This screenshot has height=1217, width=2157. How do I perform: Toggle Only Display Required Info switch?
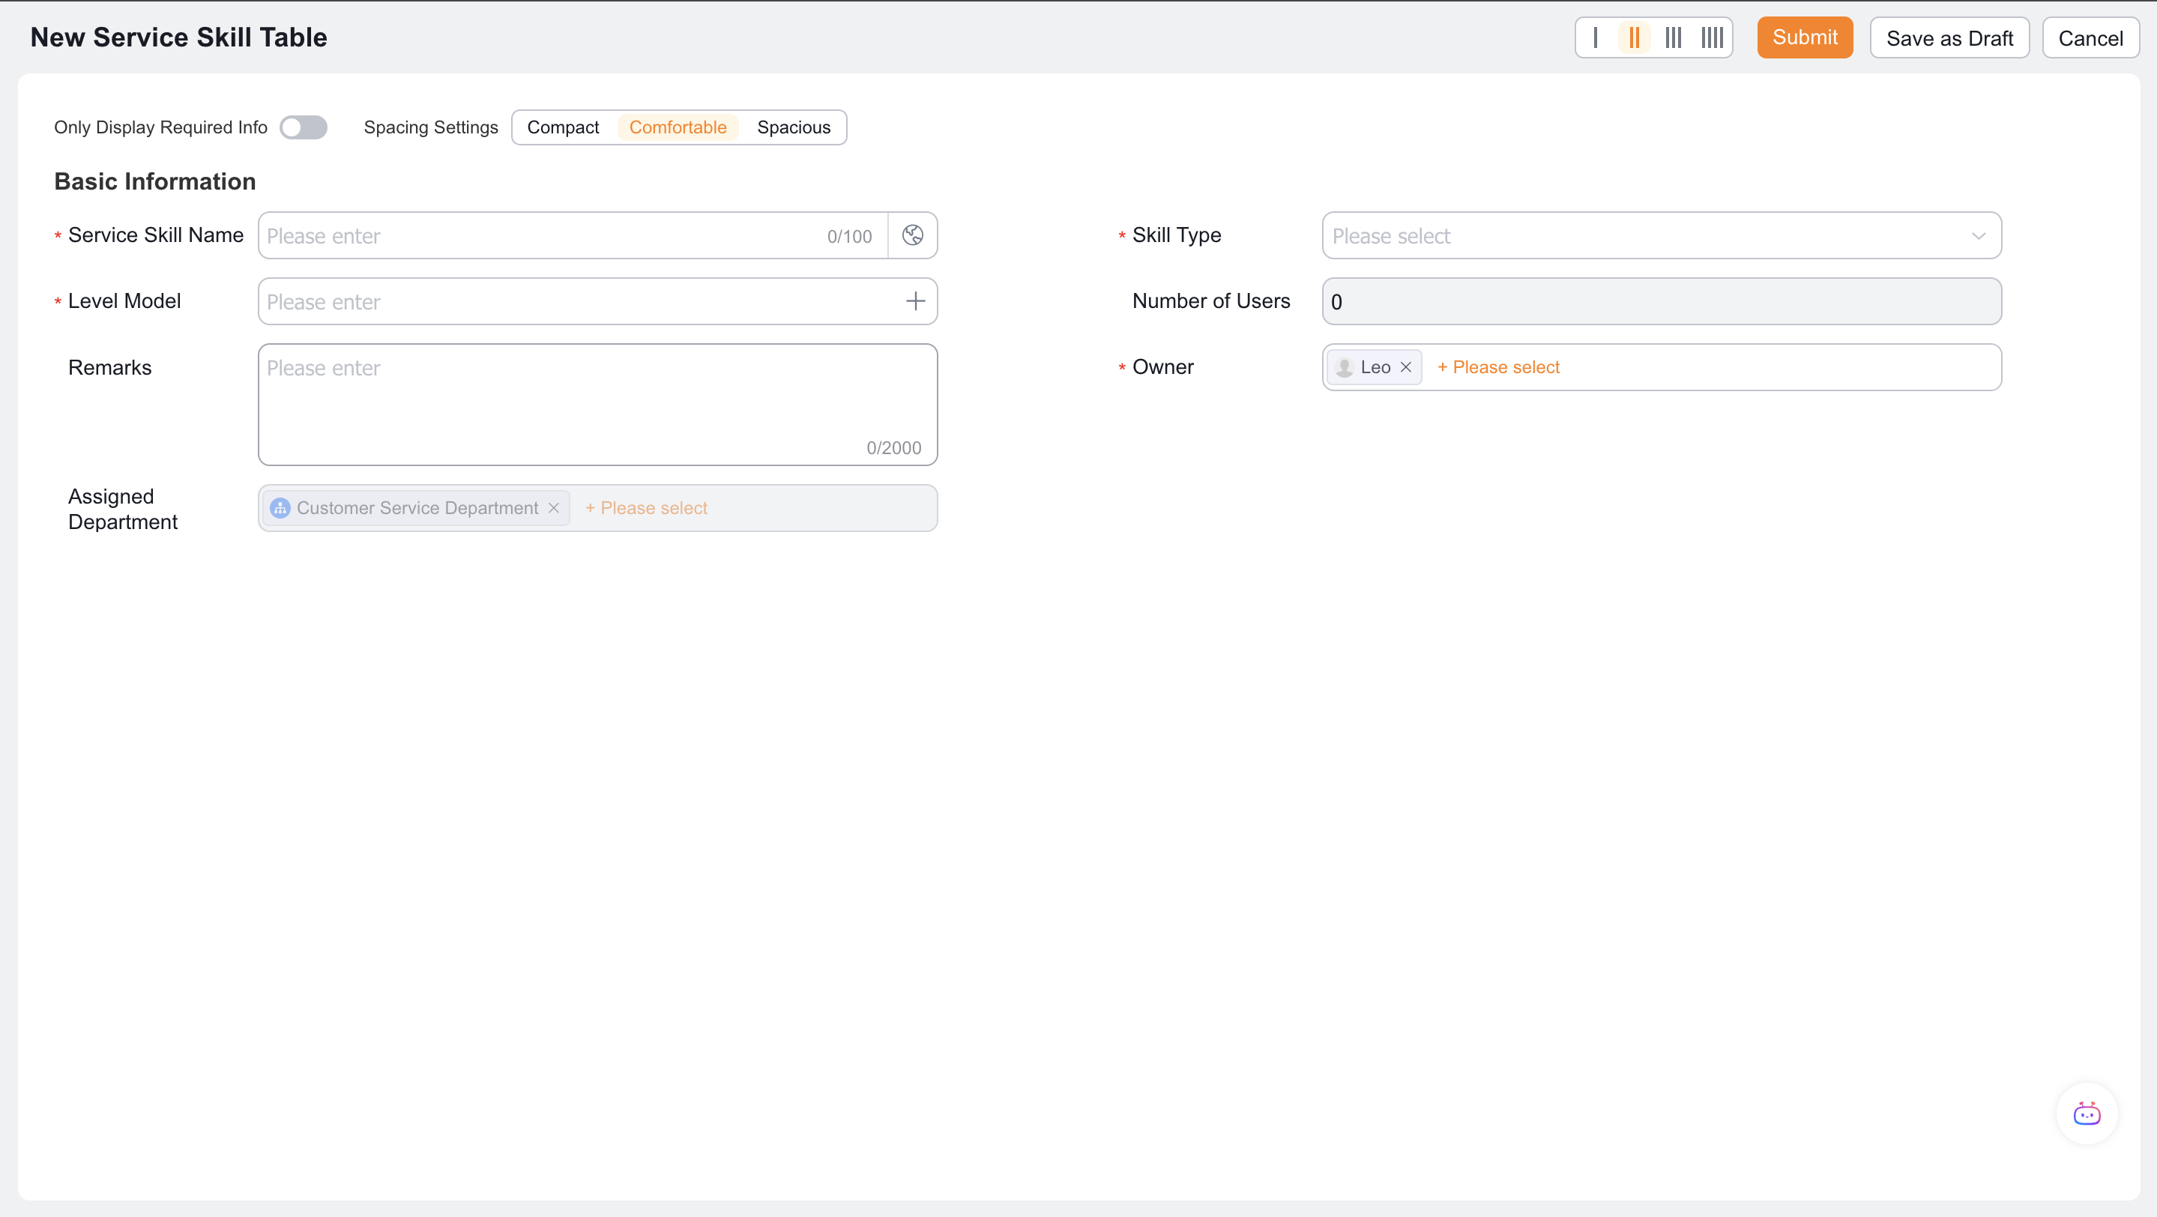click(303, 127)
